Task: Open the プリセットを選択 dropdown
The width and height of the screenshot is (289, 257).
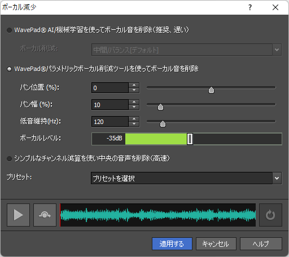Action: coord(186,178)
